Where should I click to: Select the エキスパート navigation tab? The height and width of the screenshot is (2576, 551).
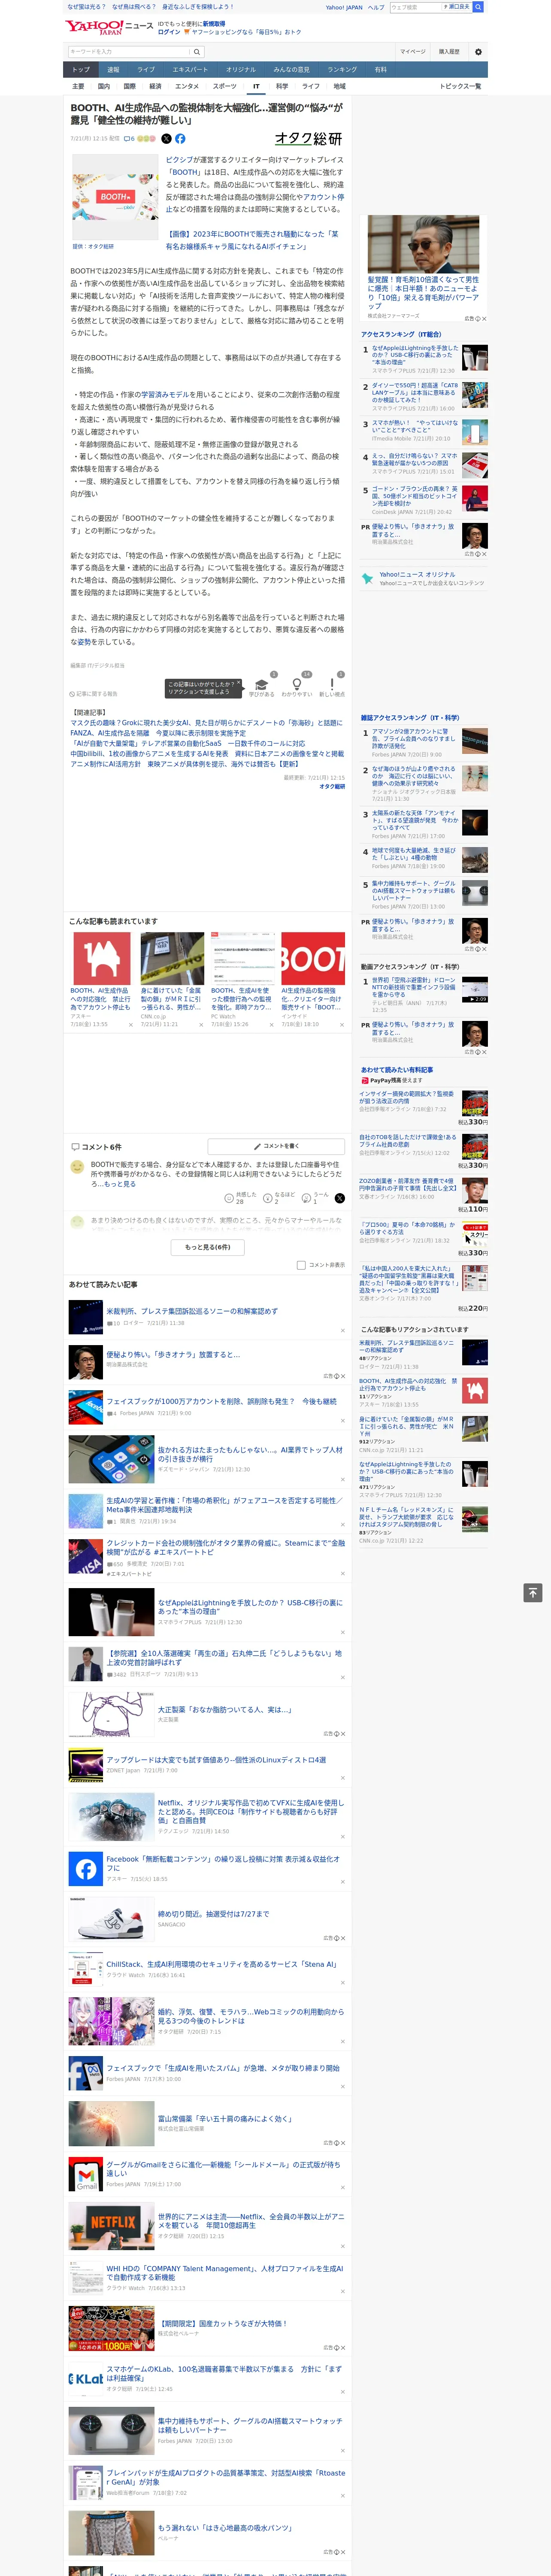[190, 70]
